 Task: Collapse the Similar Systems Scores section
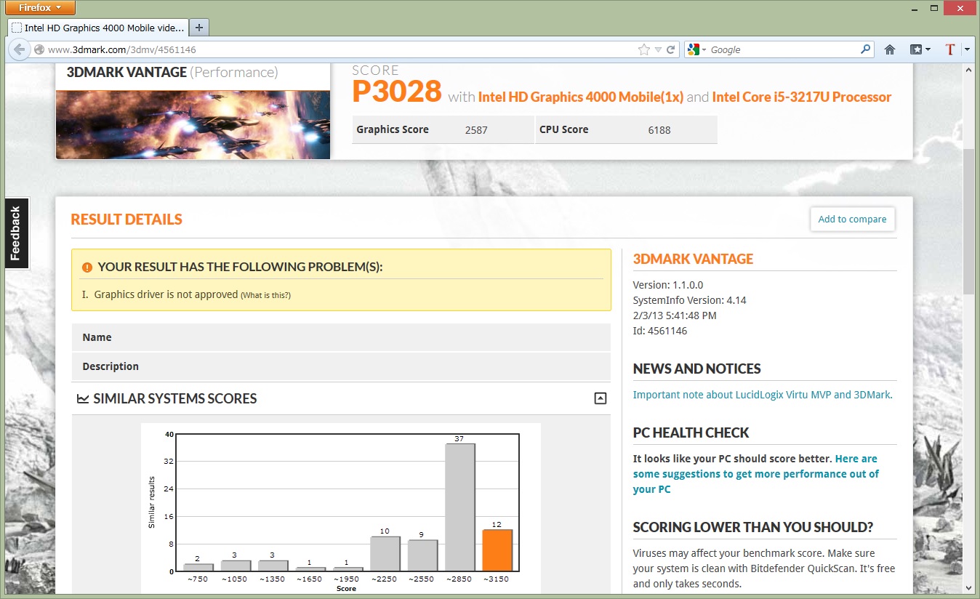[x=601, y=398]
